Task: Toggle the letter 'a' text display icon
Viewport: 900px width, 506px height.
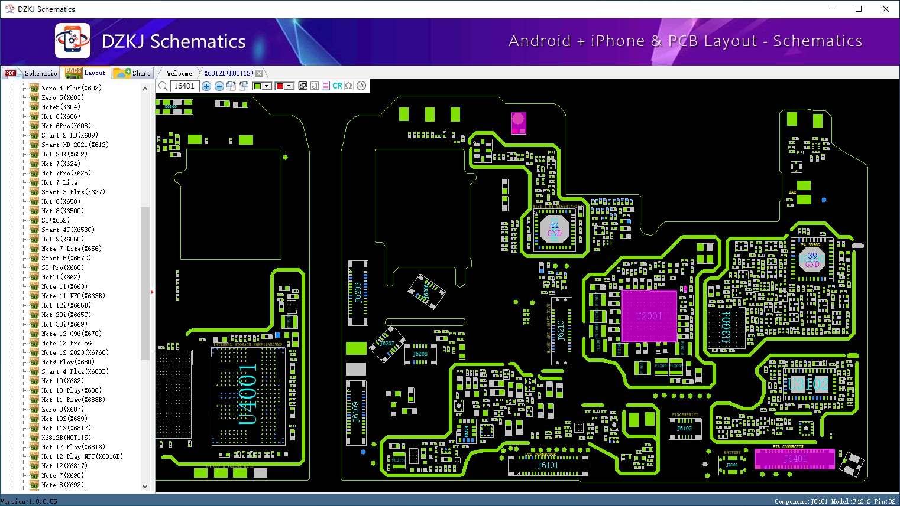Action: (315, 86)
